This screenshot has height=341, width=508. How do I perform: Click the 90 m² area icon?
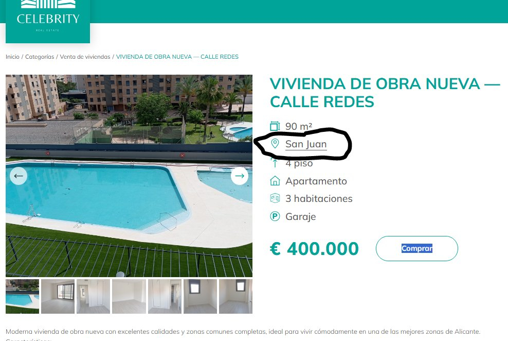pyautogui.click(x=275, y=126)
